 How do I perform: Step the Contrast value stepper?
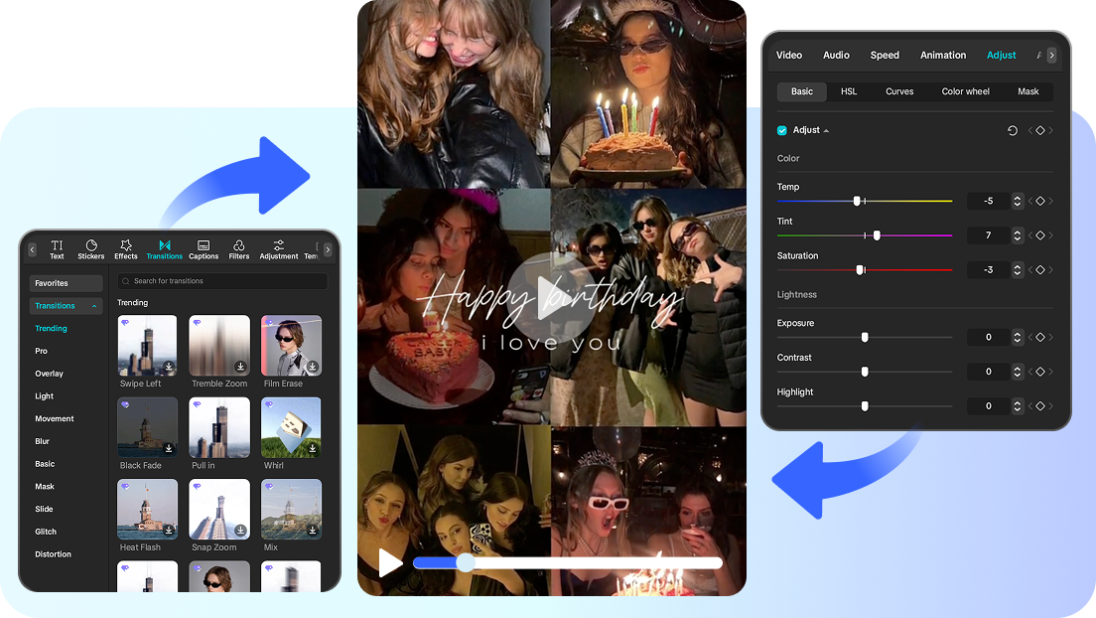pos(1017,372)
